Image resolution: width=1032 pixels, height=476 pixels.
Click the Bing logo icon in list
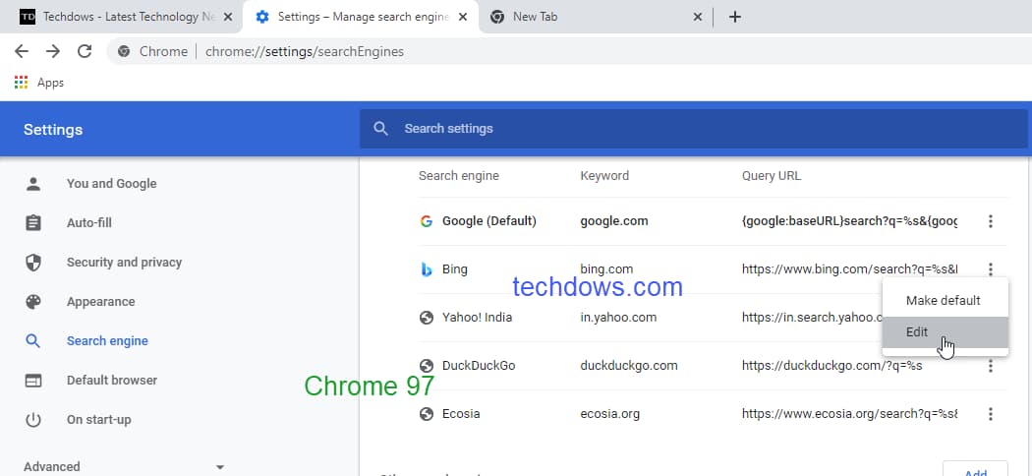[x=427, y=269]
